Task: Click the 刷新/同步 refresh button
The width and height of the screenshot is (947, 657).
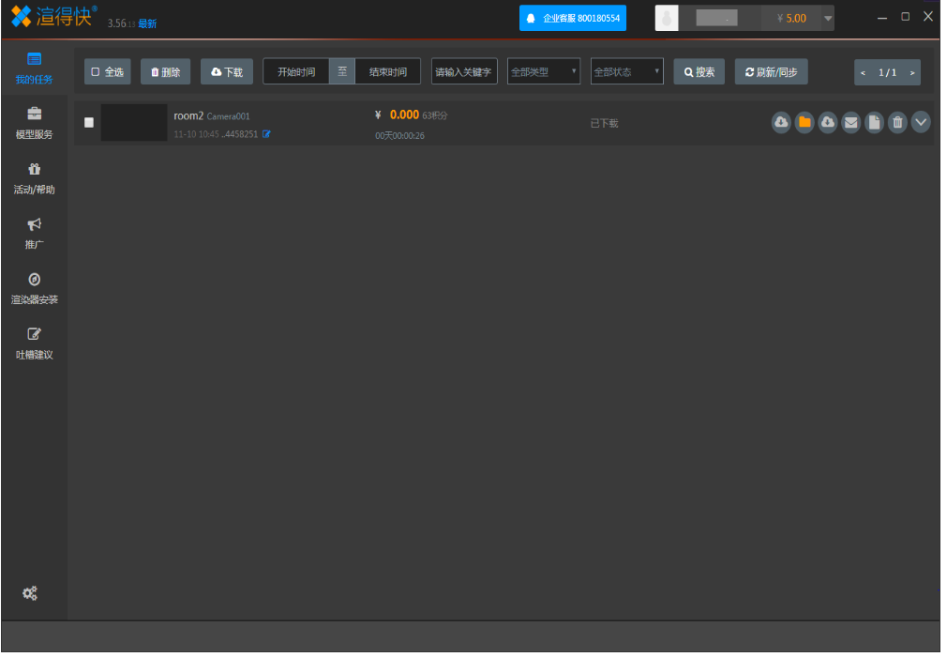Action: pyautogui.click(x=771, y=72)
